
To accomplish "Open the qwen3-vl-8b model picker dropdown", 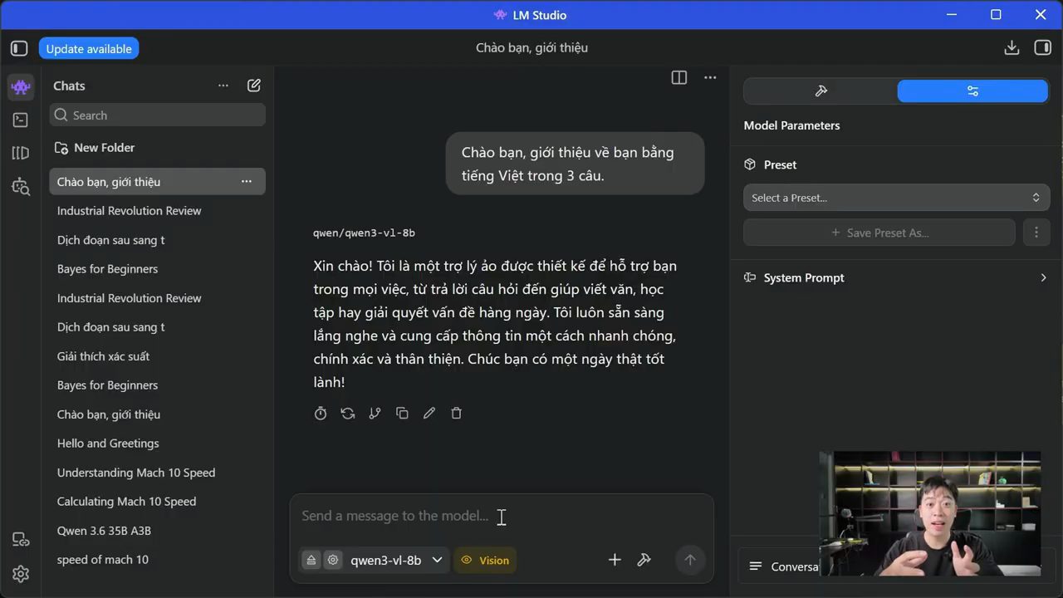I will pyautogui.click(x=396, y=560).
